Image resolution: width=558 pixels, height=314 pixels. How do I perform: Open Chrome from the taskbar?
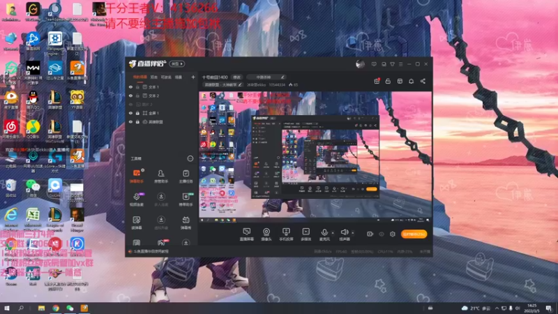point(56,308)
